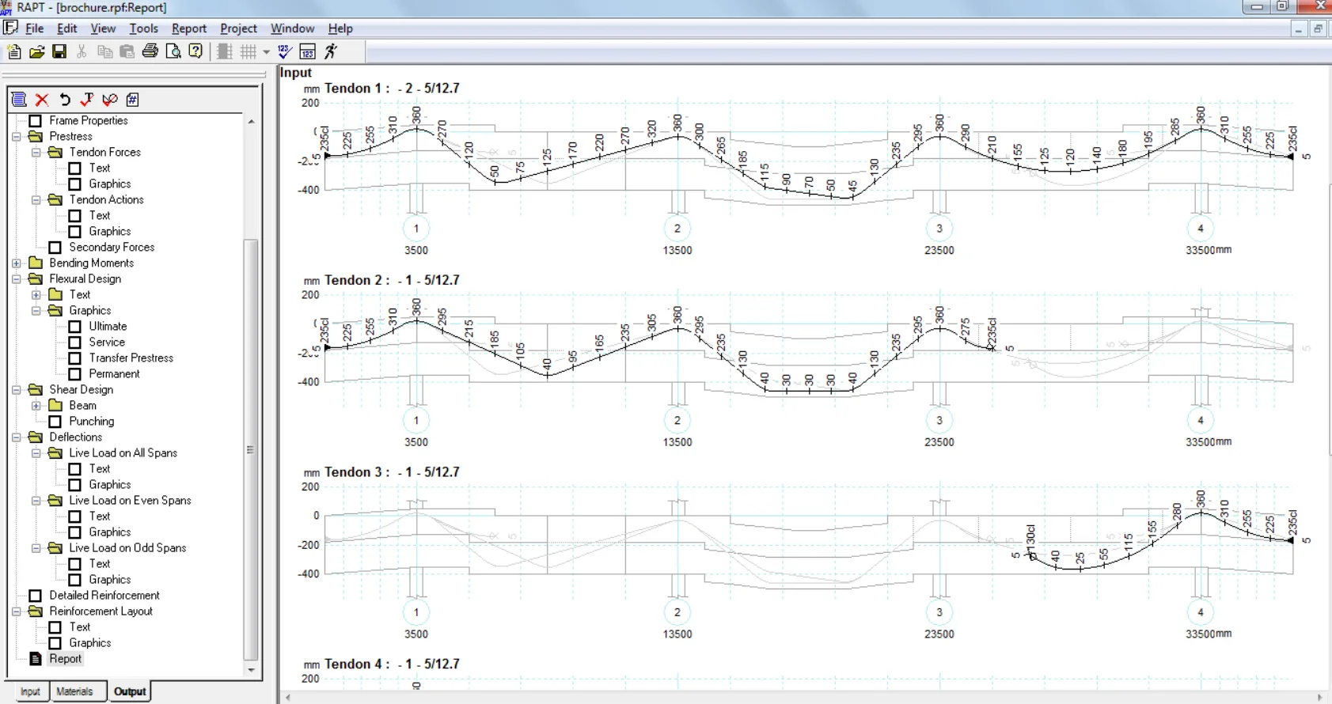The width and height of the screenshot is (1332, 704).
Task: Print using the printer icon
Action: (150, 51)
